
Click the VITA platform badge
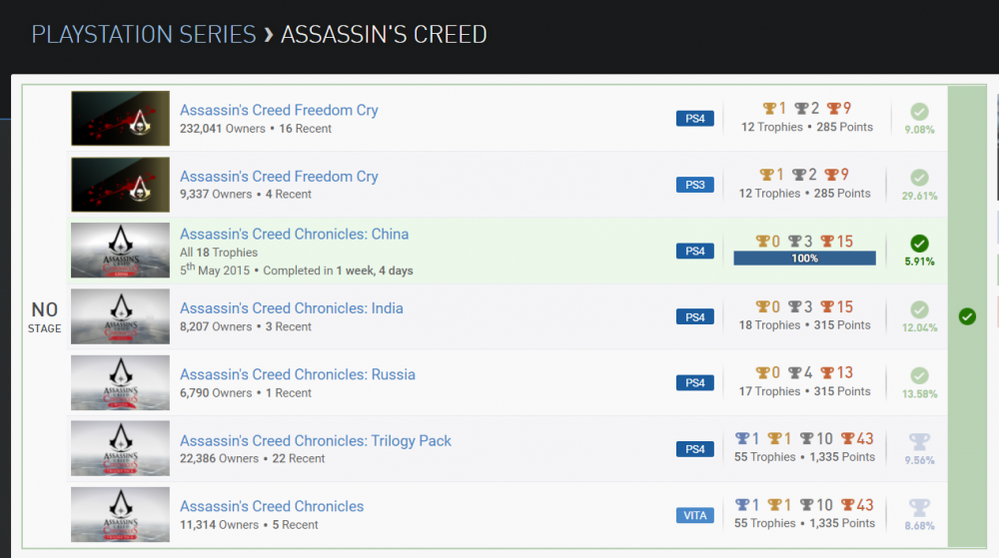tap(694, 515)
